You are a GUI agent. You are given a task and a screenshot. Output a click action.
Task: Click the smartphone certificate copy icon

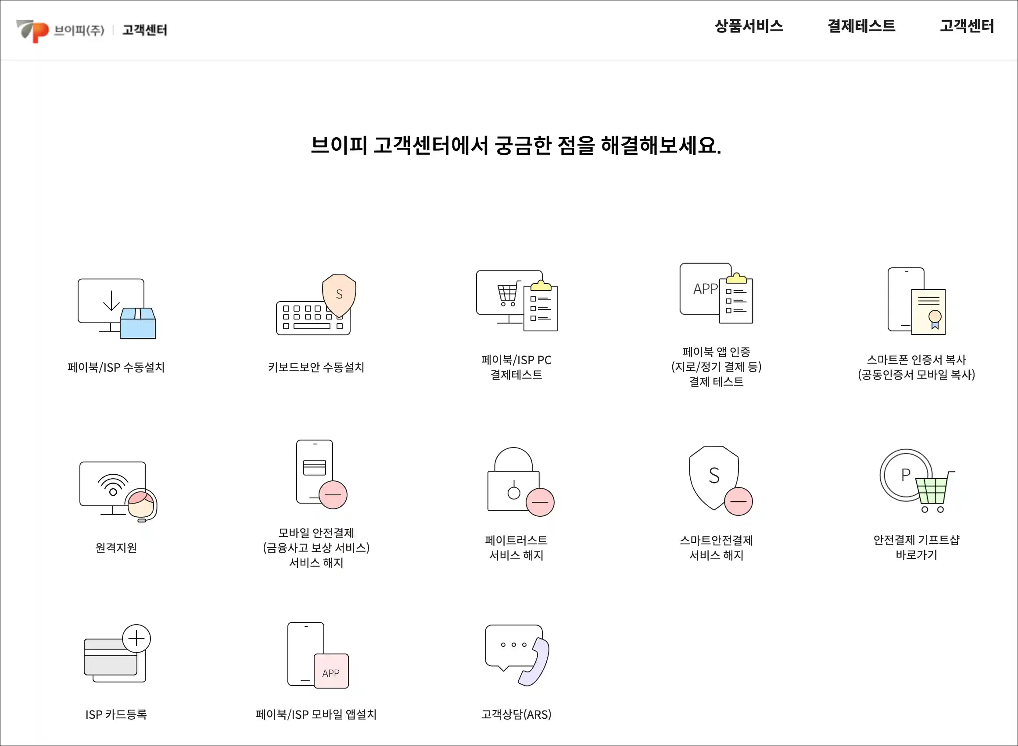point(916,301)
